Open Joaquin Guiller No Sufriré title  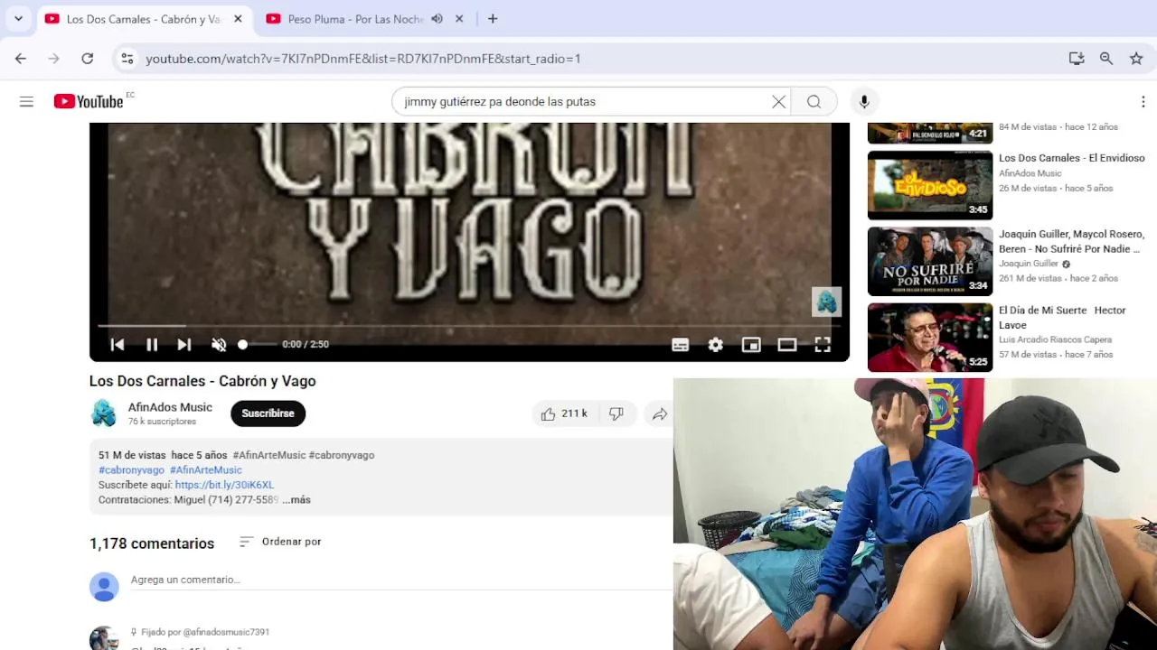1071,241
